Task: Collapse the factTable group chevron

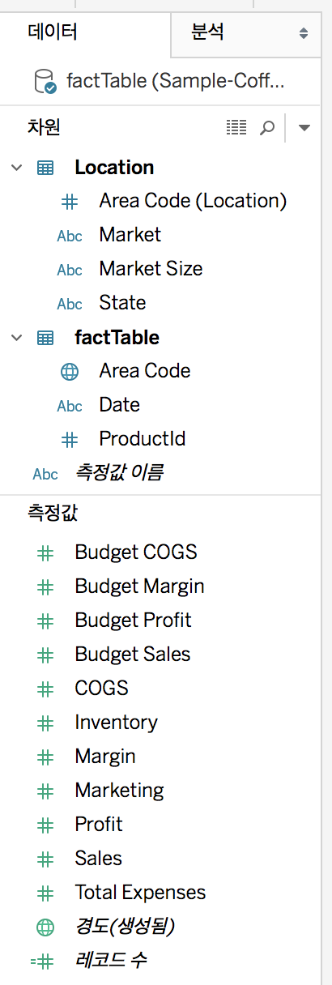Action: pyautogui.click(x=17, y=338)
